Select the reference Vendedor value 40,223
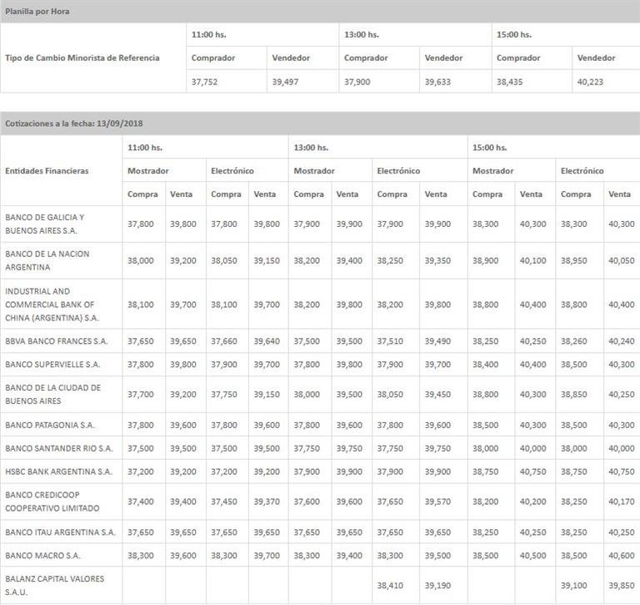Viewport: 640px width, 605px height. click(589, 81)
